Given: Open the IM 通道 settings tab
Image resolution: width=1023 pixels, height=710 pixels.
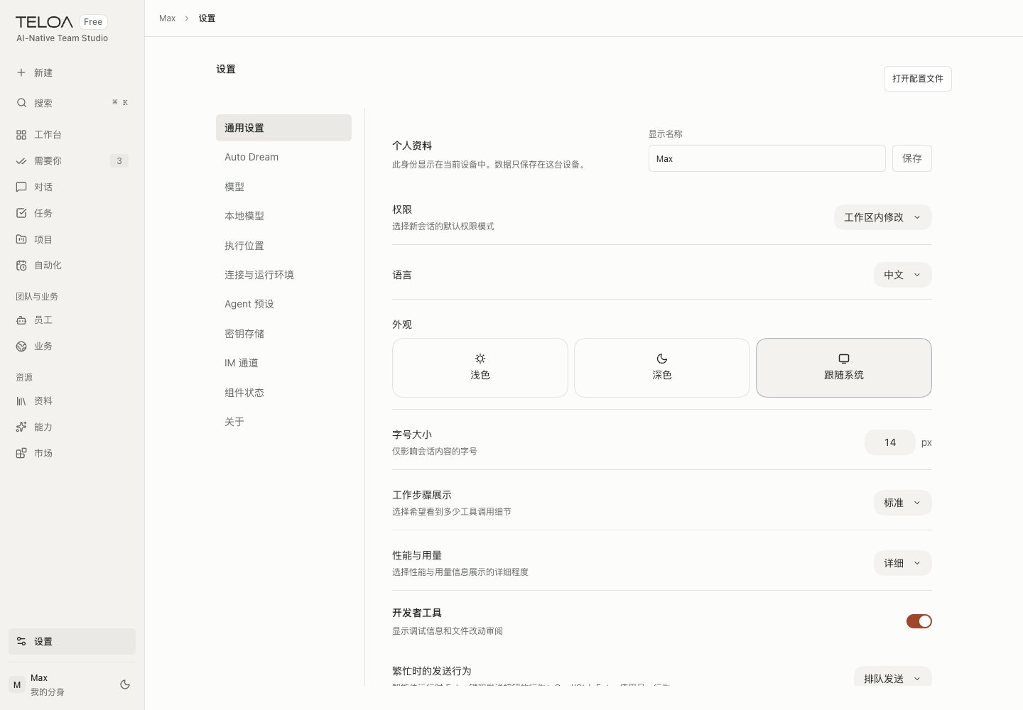Looking at the screenshot, I should [x=283, y=363].
